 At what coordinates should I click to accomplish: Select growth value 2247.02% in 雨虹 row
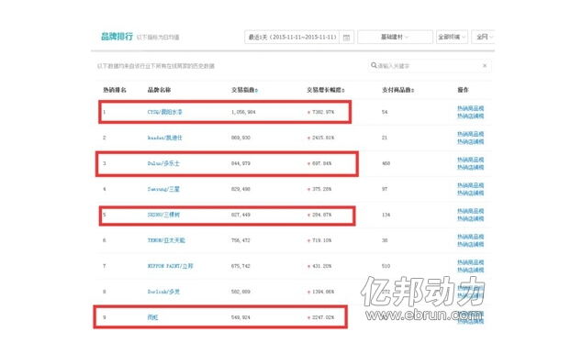tap(323, 317)
